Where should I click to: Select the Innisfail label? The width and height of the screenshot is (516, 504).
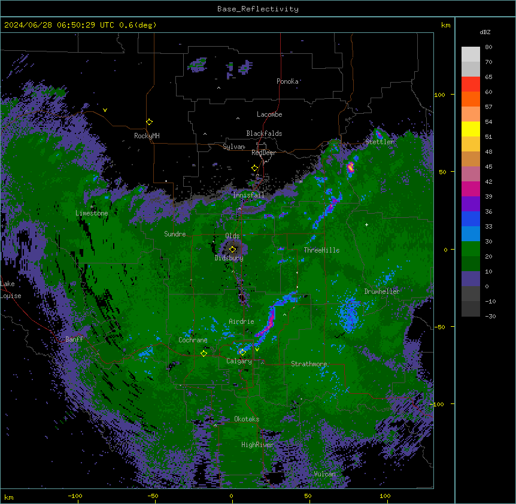pyautogui.click(x=248, y=195)
